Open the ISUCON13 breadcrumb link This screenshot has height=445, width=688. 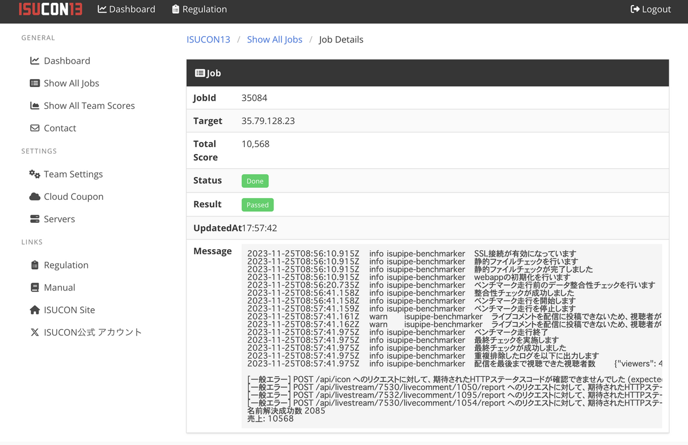(209, 40)
